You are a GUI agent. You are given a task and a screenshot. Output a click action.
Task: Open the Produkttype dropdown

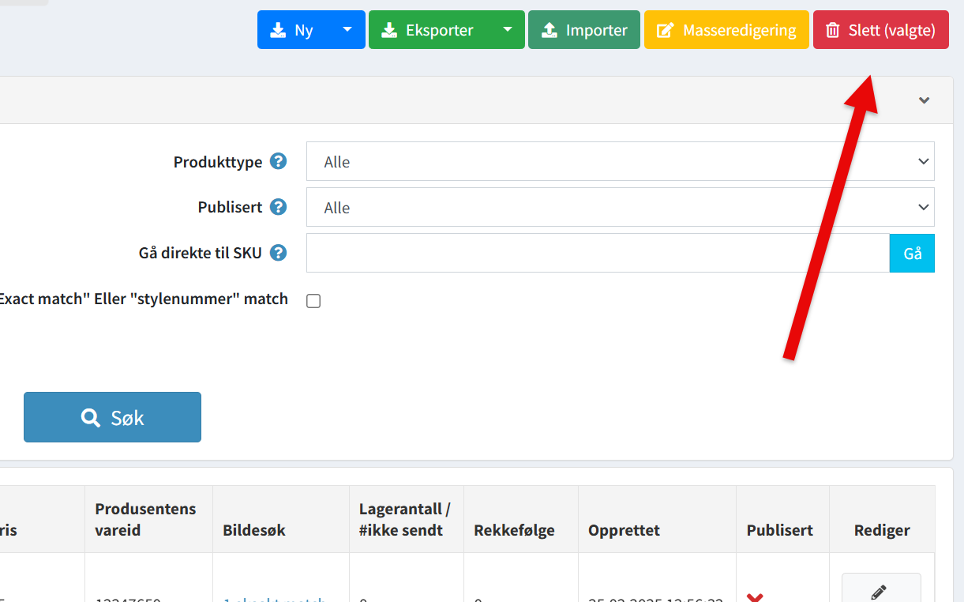pos(620,162)
